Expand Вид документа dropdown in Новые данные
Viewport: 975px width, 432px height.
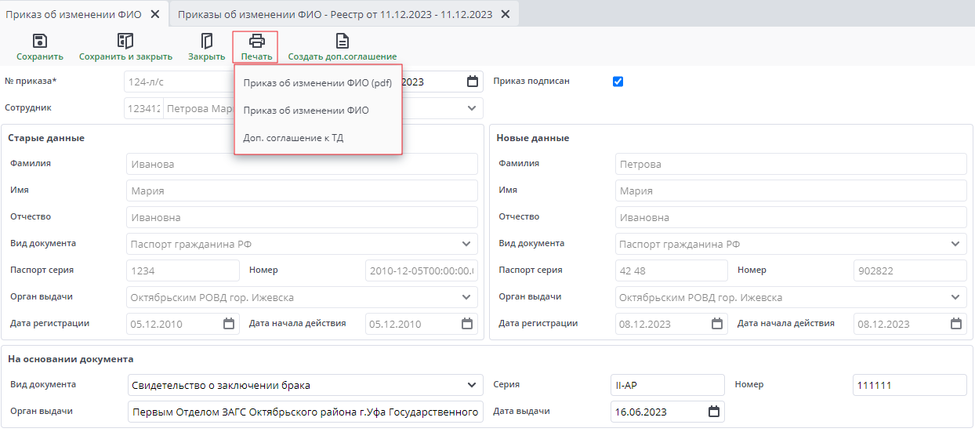pos(955,244)
